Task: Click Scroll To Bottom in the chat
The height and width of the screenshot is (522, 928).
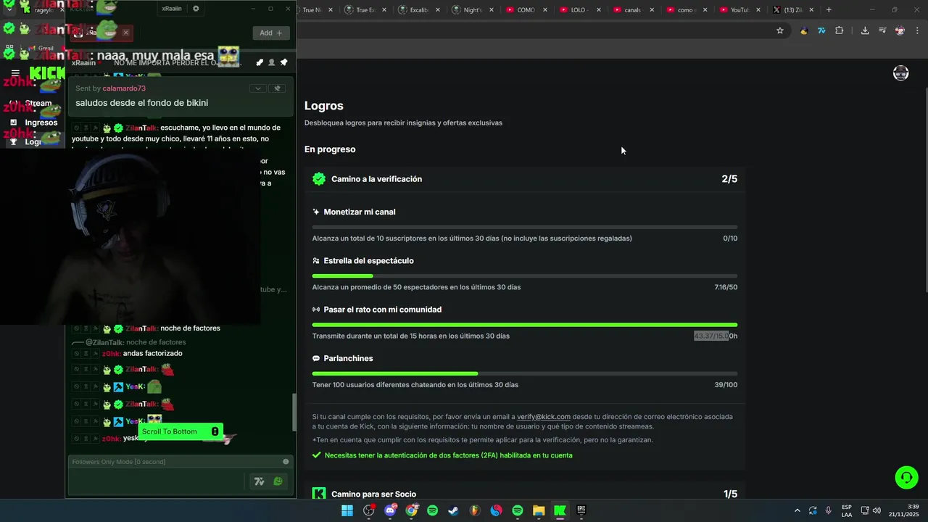Action: 181,431
